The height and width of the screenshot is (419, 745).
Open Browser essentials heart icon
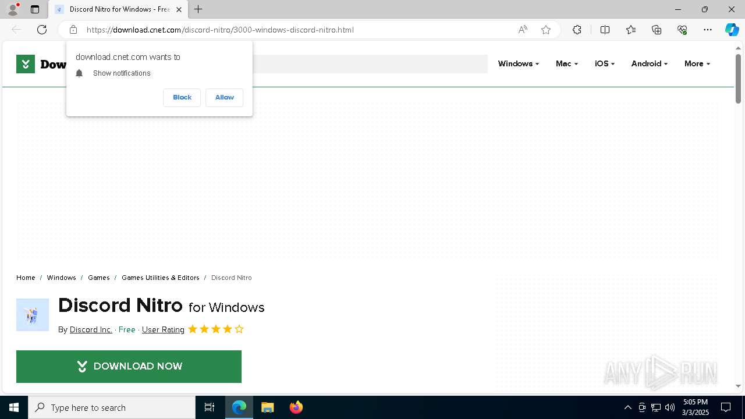click(x=682, y=30)
